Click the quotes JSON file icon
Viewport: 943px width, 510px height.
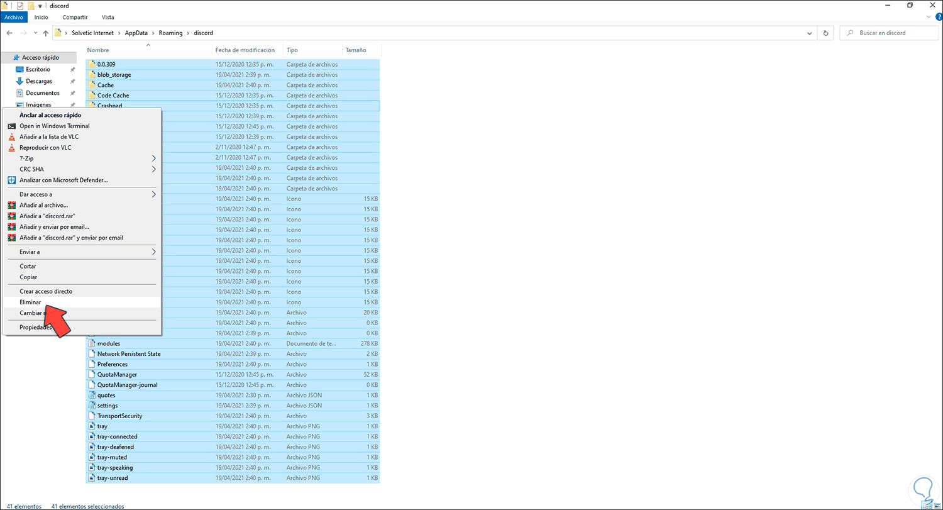tap(92, 396)
